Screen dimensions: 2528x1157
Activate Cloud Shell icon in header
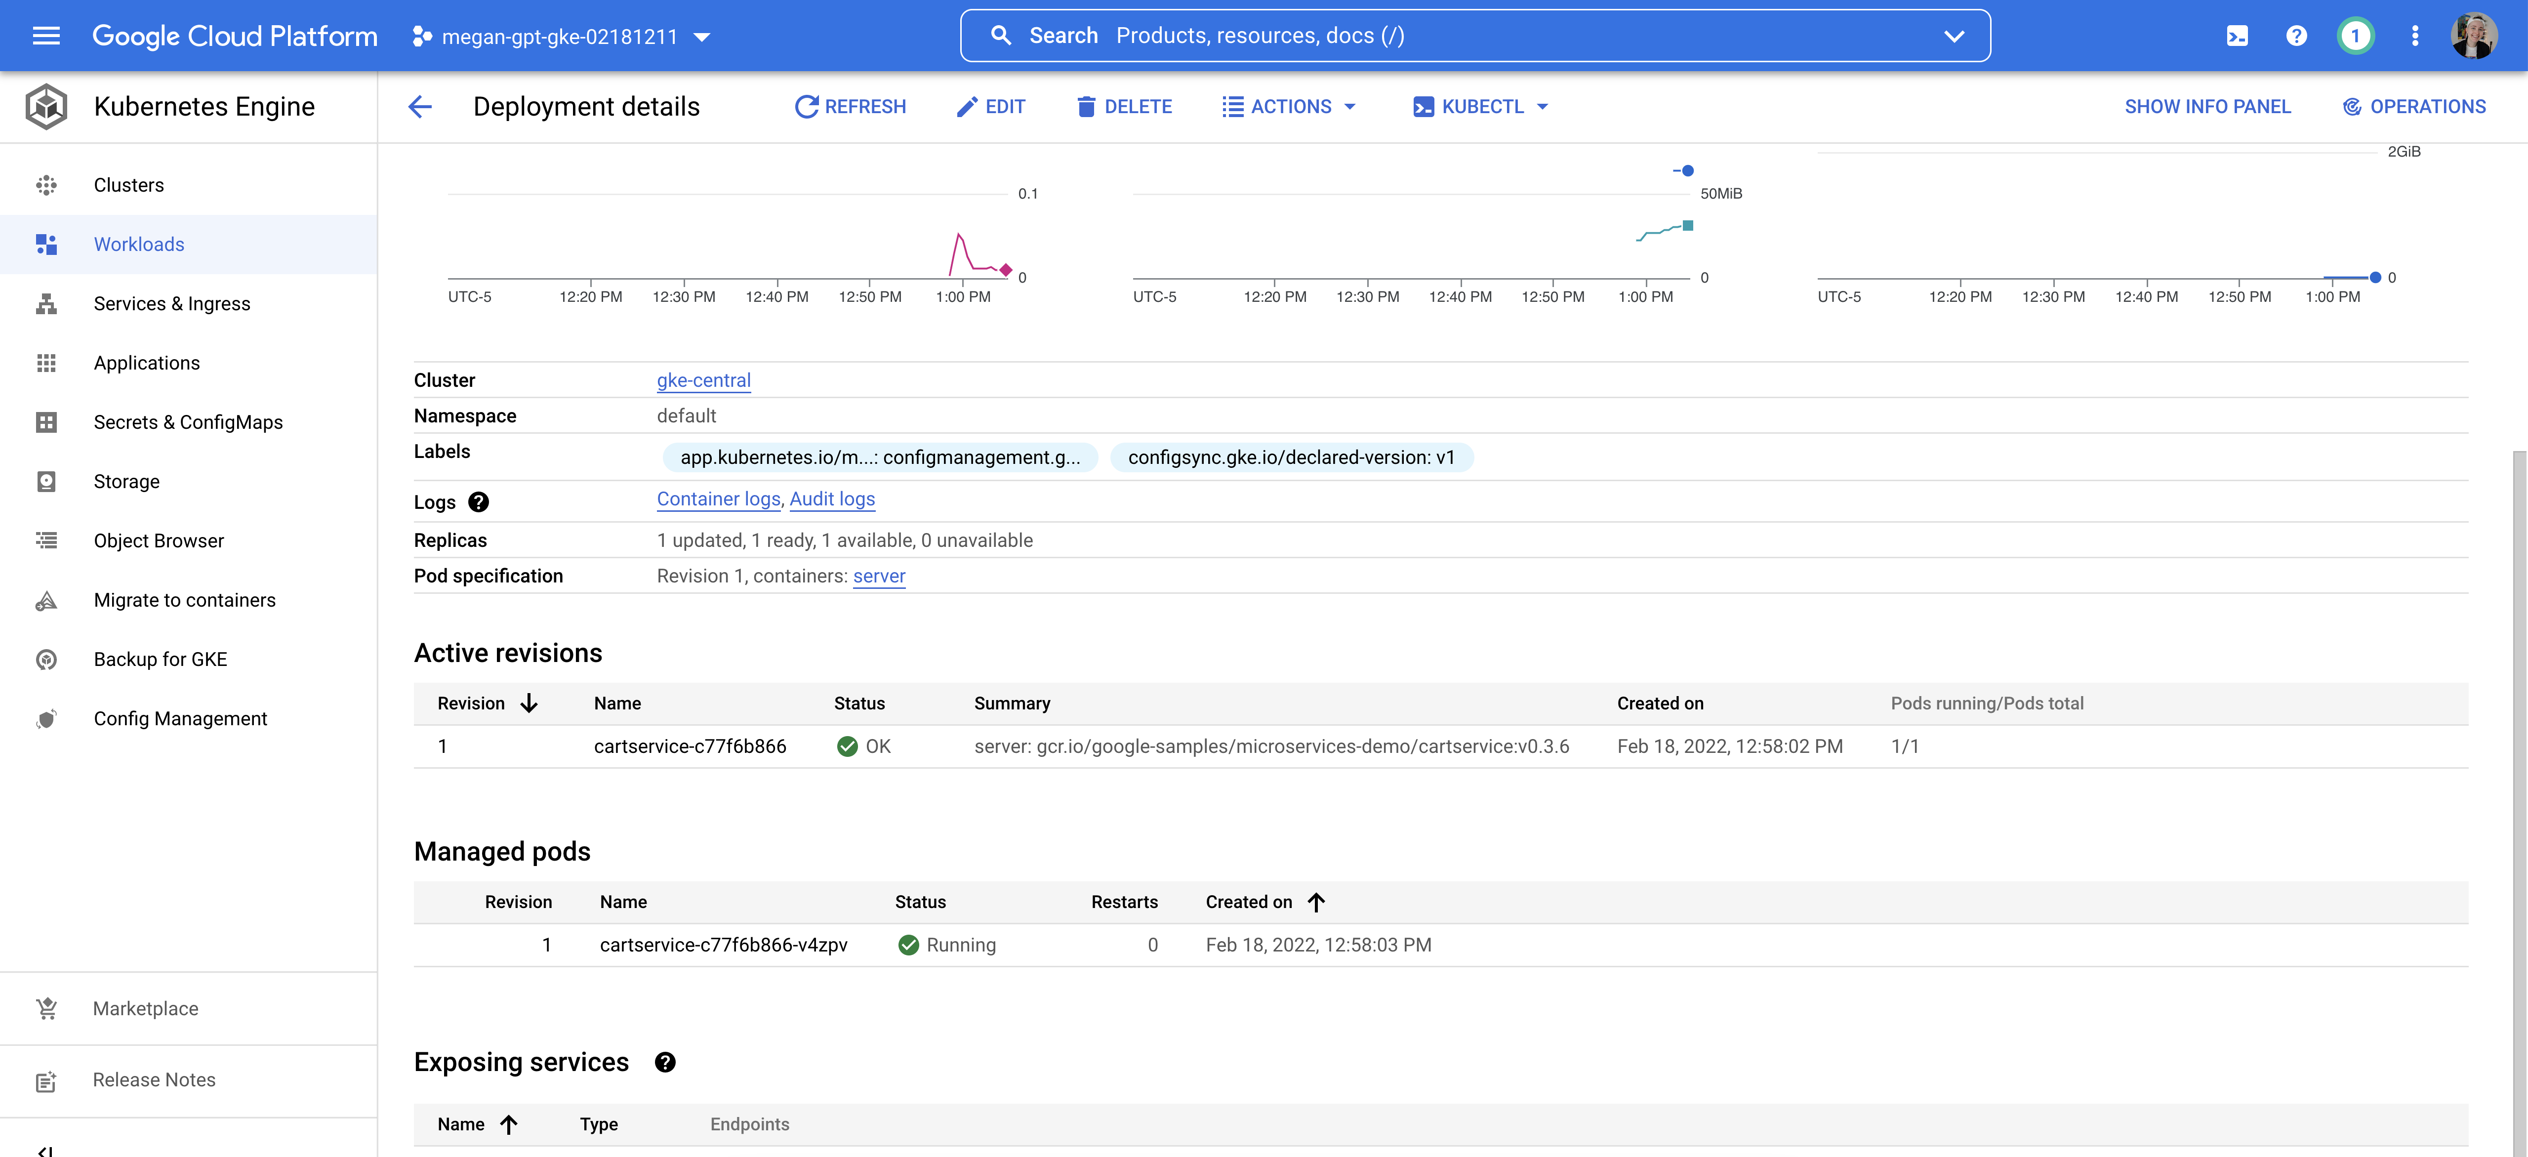coord(2237,36)
